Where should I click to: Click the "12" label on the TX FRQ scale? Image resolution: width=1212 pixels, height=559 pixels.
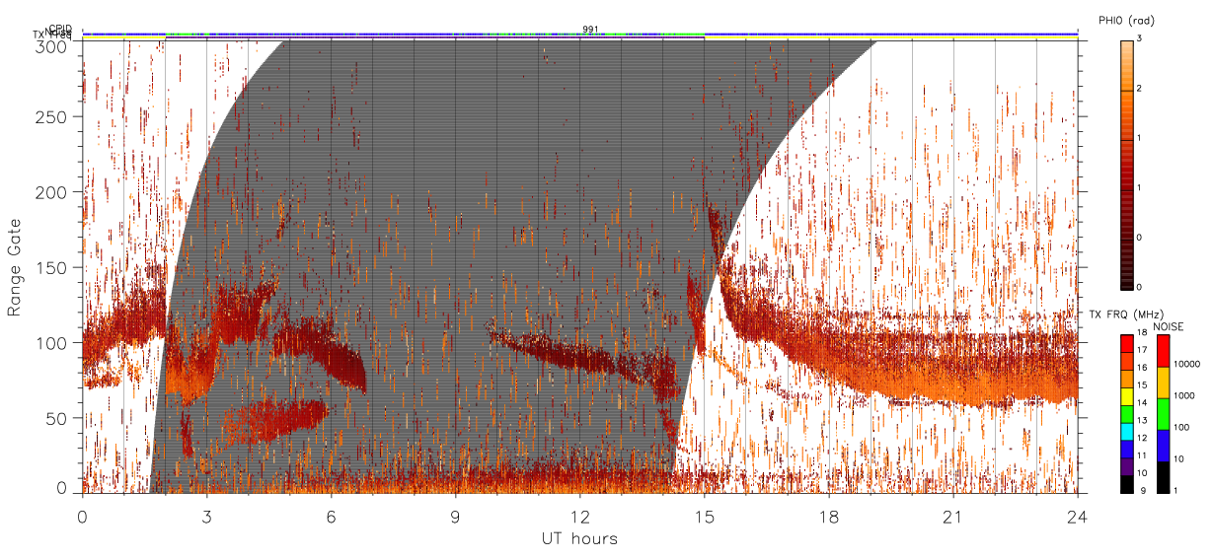tap(1143, 438)
